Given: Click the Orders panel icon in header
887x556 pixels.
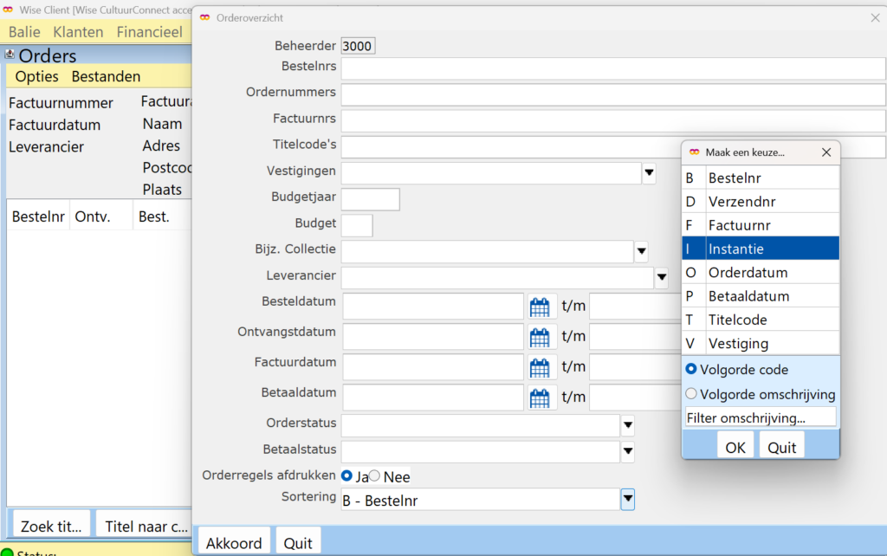Looking at the screenshot, I should click(10, 54).
